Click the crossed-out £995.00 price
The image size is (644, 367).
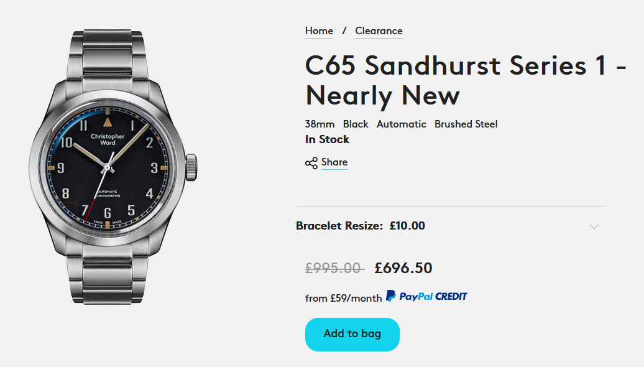[333, 268]
